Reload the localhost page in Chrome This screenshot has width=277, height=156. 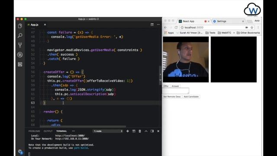click(176, 27)
